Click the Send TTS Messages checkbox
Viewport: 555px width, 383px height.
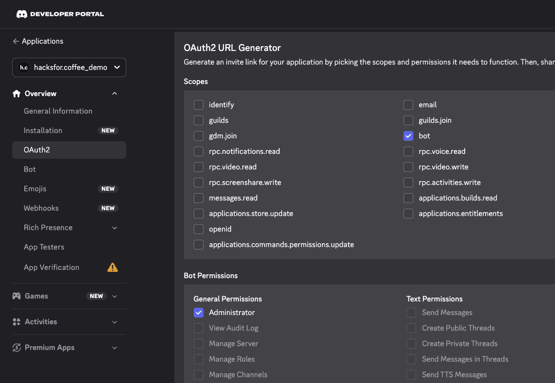click(411, 375)
